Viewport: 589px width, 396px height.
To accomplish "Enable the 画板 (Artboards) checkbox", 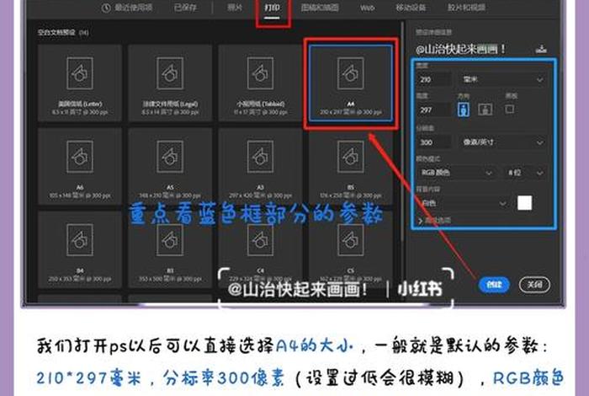I will 509,109.
